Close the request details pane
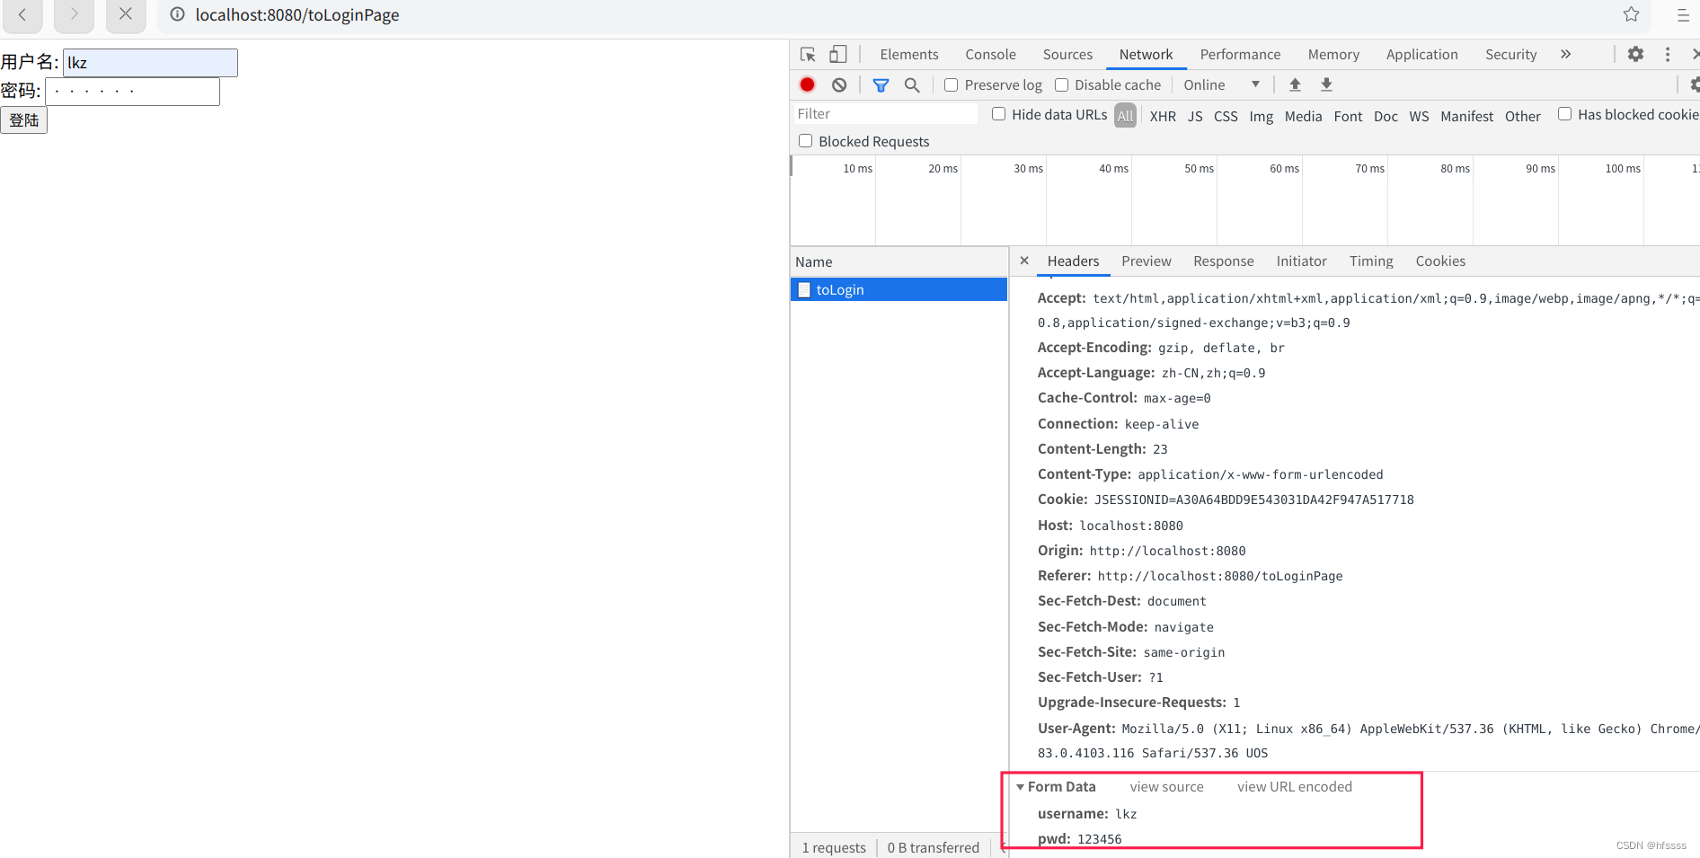Viewport: 1700px width, 858px height. point(1024,261)
